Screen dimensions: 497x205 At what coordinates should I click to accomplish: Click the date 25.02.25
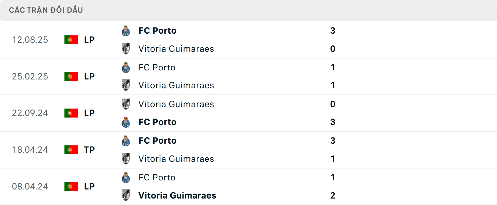coord(30,76)
